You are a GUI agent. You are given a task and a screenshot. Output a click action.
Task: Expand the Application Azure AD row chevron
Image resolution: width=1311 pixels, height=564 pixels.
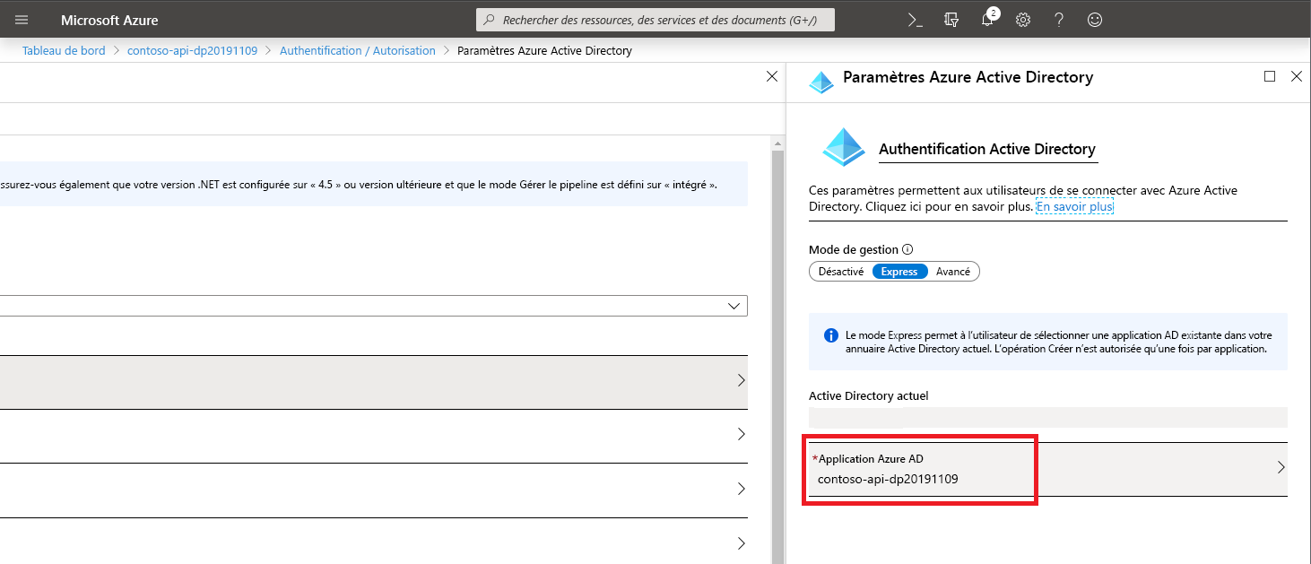click(1281, 466)
